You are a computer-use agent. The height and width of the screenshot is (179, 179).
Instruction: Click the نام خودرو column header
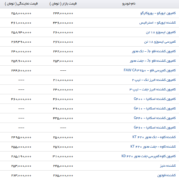click(x=129, y=4)
